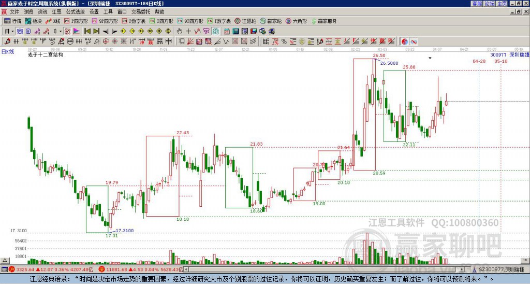Open the 设置 menu
This screenshot has height=284, width=530.
[94, 12]
